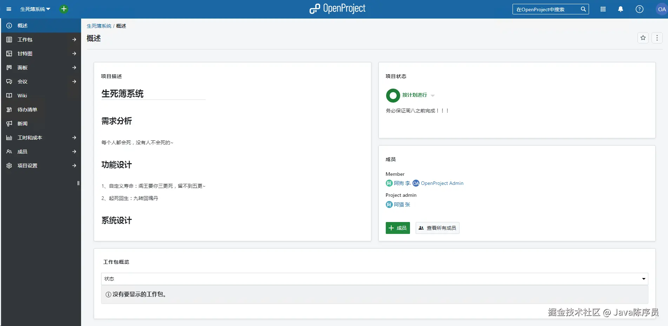Expand the 甘特图 submenu arrow

point(74,54)
